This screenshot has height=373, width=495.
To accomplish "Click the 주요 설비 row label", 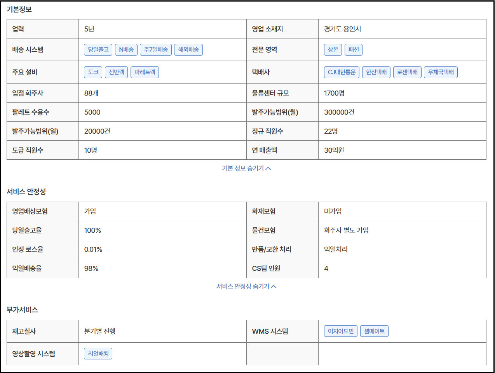I will click(24, 72).
